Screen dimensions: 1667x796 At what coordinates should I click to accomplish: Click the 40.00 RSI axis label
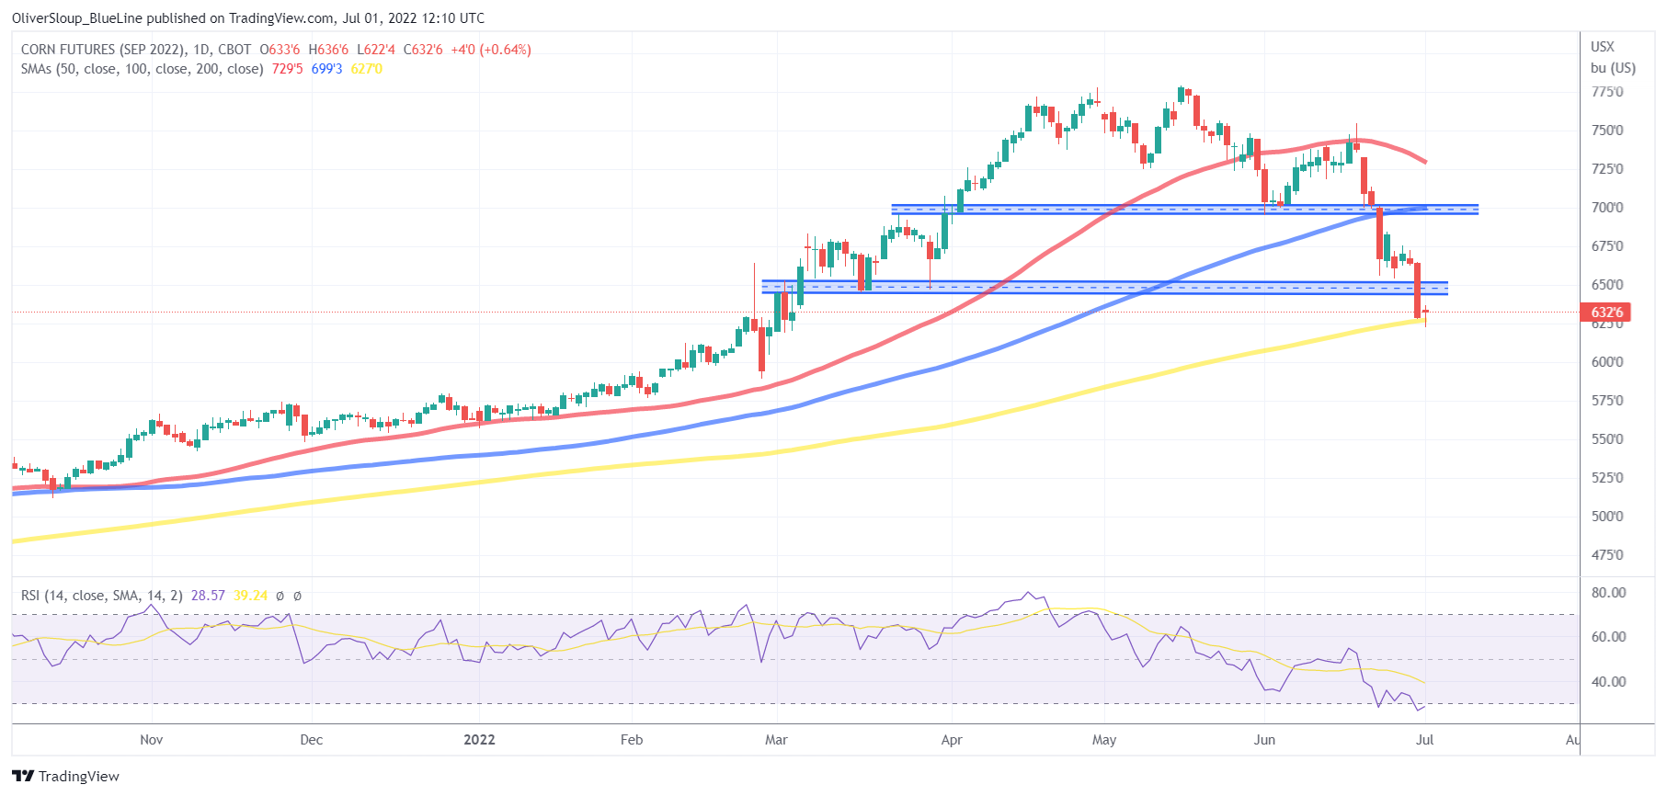[x=1609, y=682]
